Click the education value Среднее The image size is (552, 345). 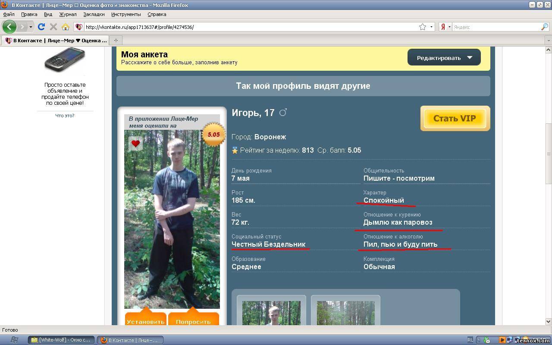pos(246,267)
